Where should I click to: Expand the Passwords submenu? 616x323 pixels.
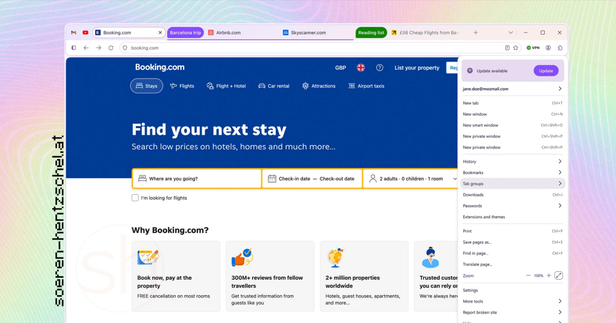point(512,206)
